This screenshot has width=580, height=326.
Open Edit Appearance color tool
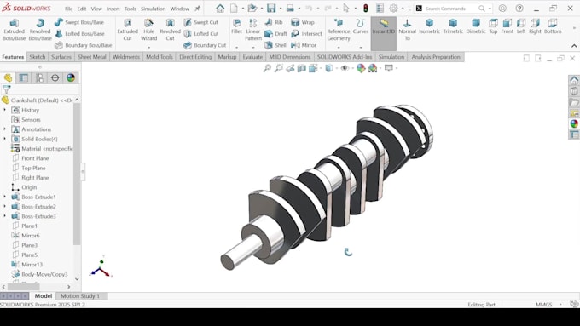pyautogui.click(x=361, y=68)
